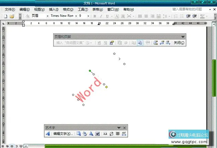Open header and footer toolbar options arrow
The image size is (217, 148).
(183, 37)
